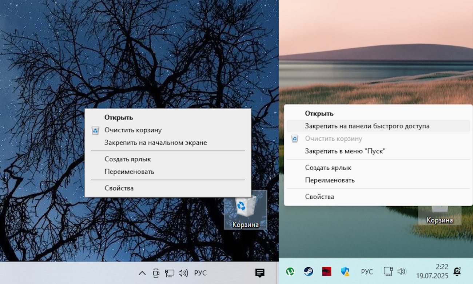Open the Meet Now camera icon in the tray
473x284 pixels.
156,273
